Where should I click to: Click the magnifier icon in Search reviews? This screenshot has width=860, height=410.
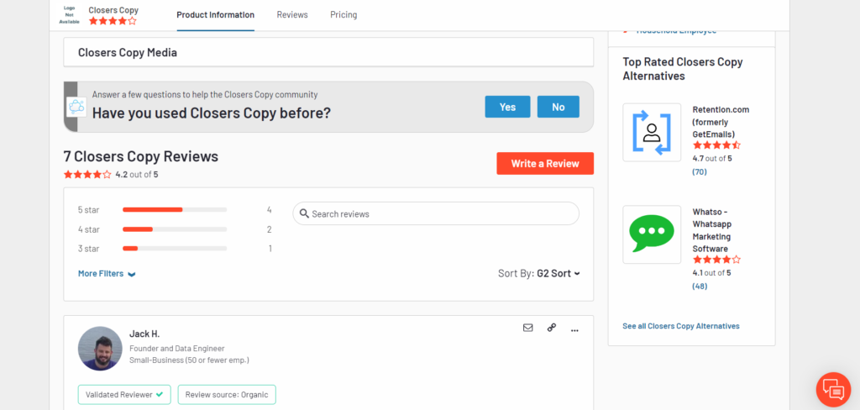[304, 213]
